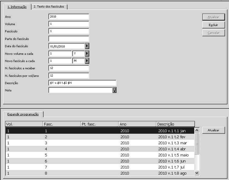Click the Cancelar button
The height and width of the screenshot is (180, 229).
213,33
